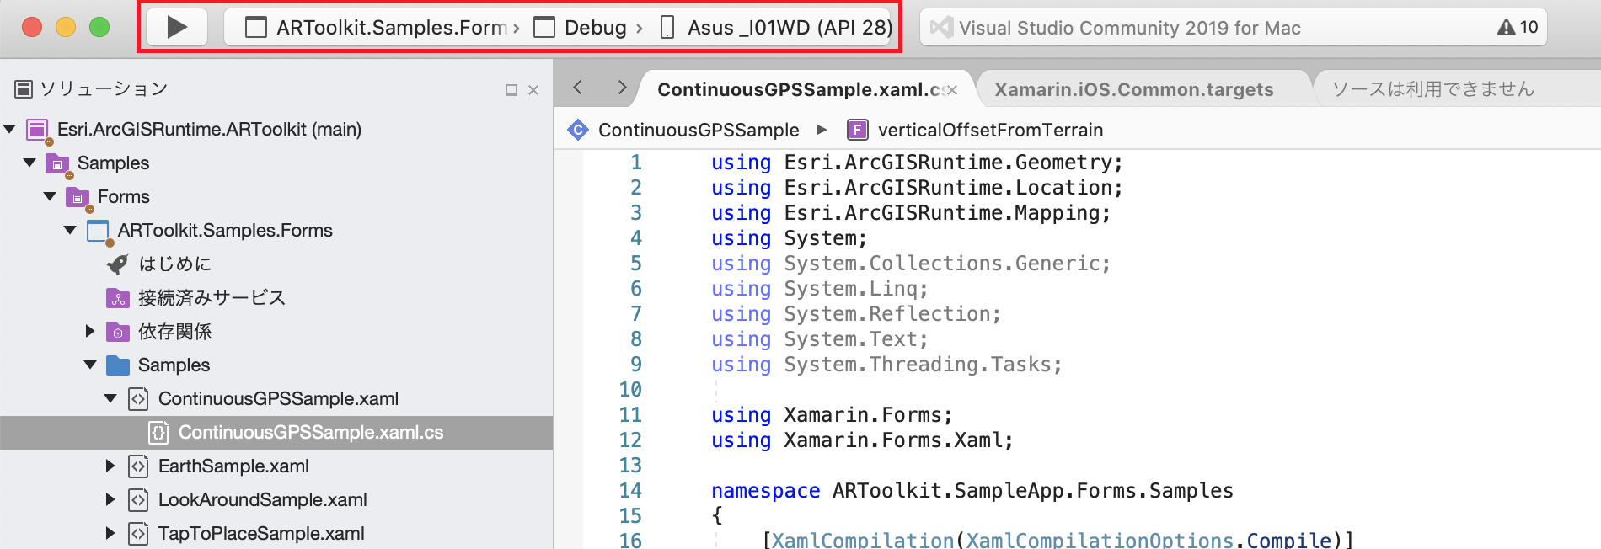This screenshot has width=1601, height=549.
Task: Navigate back with the left arrow
Action: [578, 88]
